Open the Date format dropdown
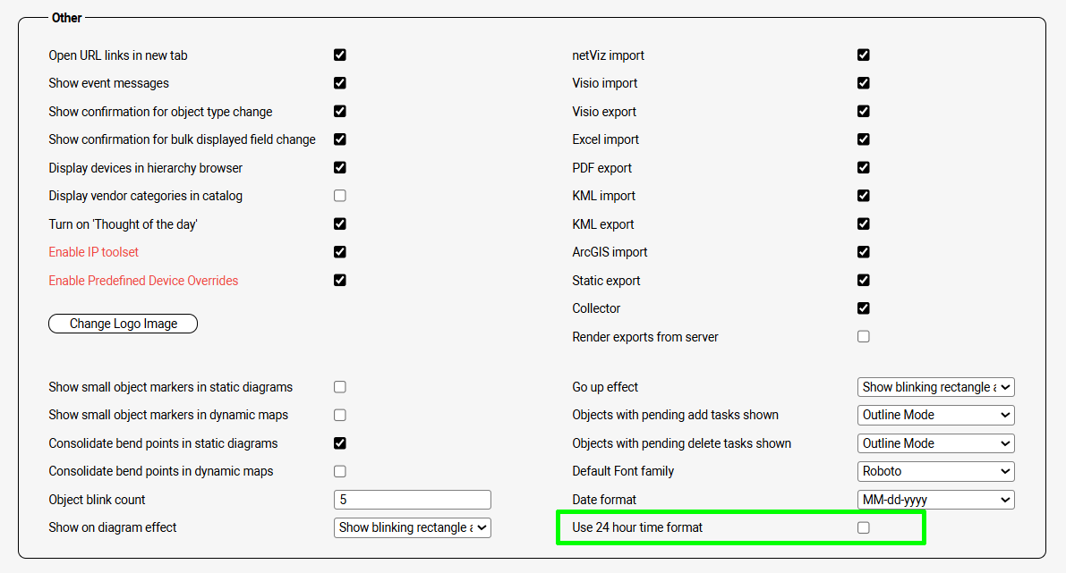The height and width of the screenshot is (573, 1066). (935, 500)
